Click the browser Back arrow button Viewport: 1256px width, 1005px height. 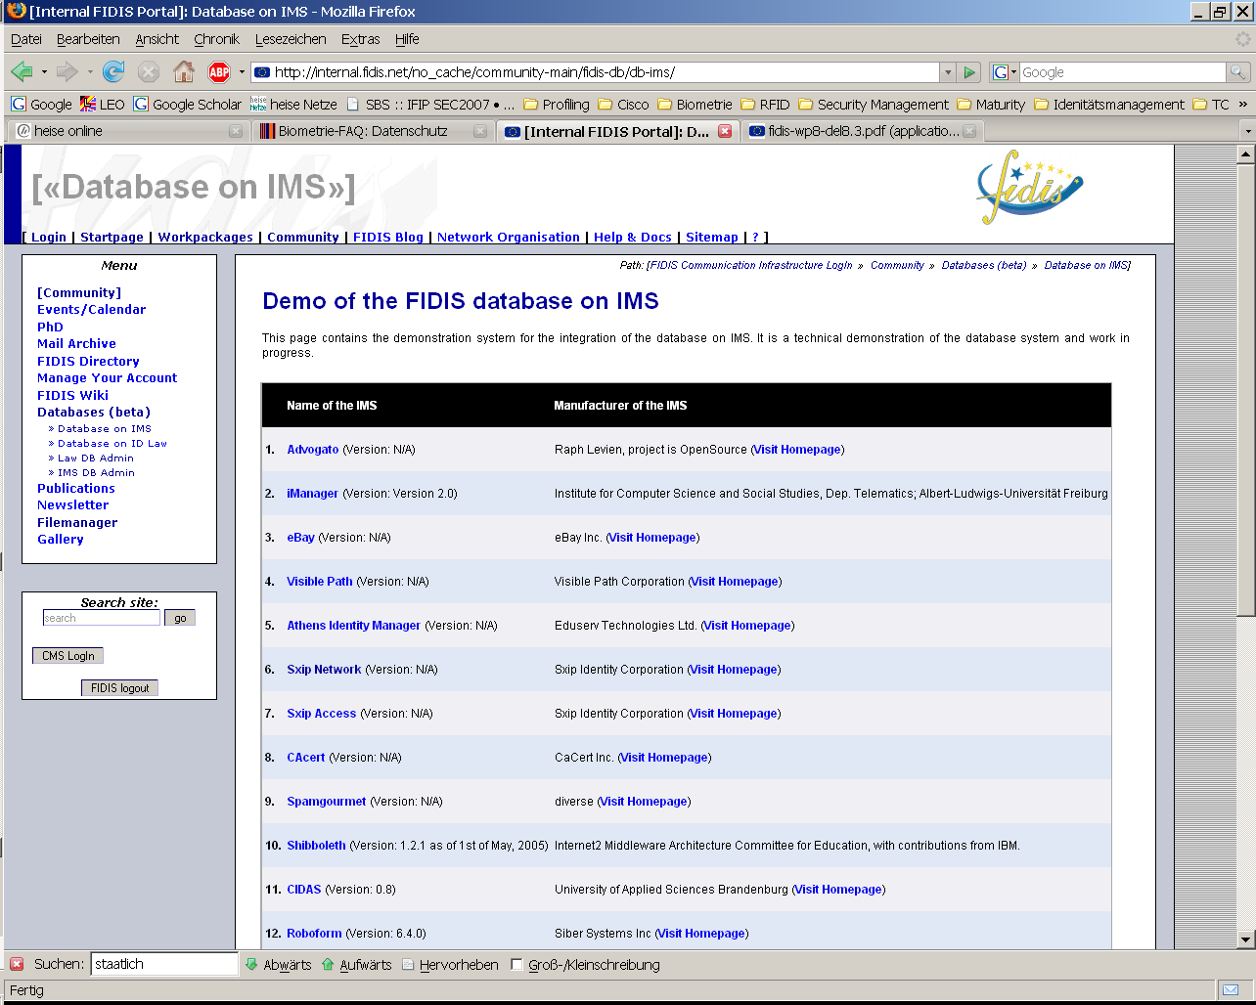22,72
